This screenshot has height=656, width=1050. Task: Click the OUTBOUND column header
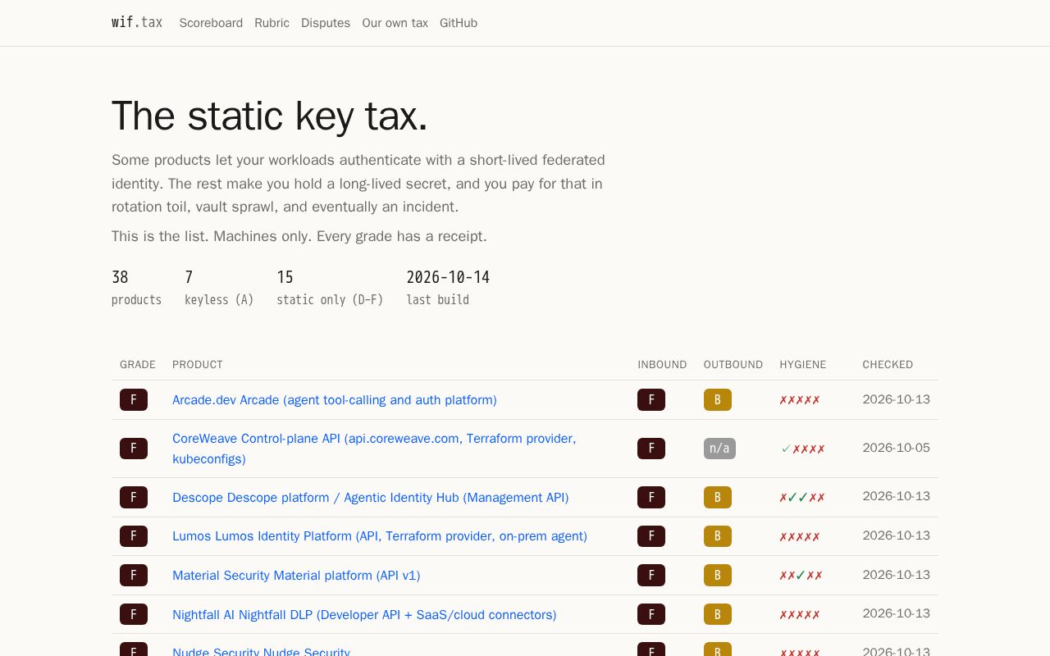click(733, 365)
